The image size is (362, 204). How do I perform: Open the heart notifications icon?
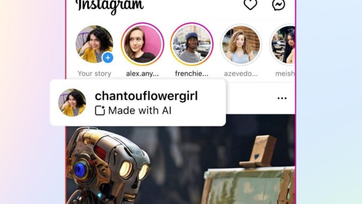250,5
